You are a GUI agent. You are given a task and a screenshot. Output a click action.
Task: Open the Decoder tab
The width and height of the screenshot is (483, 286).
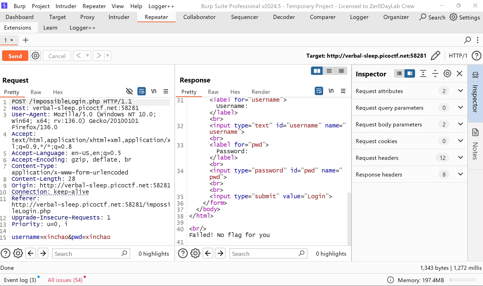pyautogui.click(x=284, y=17)
